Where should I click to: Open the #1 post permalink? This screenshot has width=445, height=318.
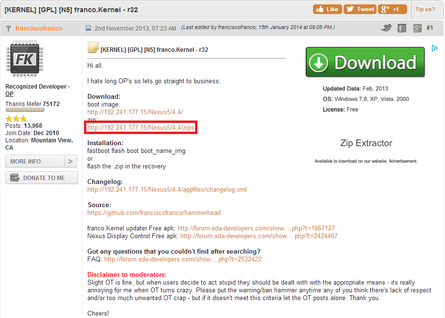[429, 28]
